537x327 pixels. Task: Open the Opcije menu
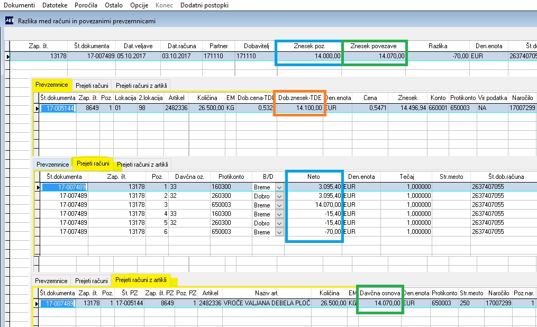pyautogui.click(x=139, y=5)
